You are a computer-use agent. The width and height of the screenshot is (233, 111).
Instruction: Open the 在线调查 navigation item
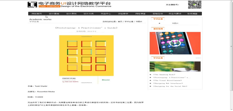coord(192,14)
